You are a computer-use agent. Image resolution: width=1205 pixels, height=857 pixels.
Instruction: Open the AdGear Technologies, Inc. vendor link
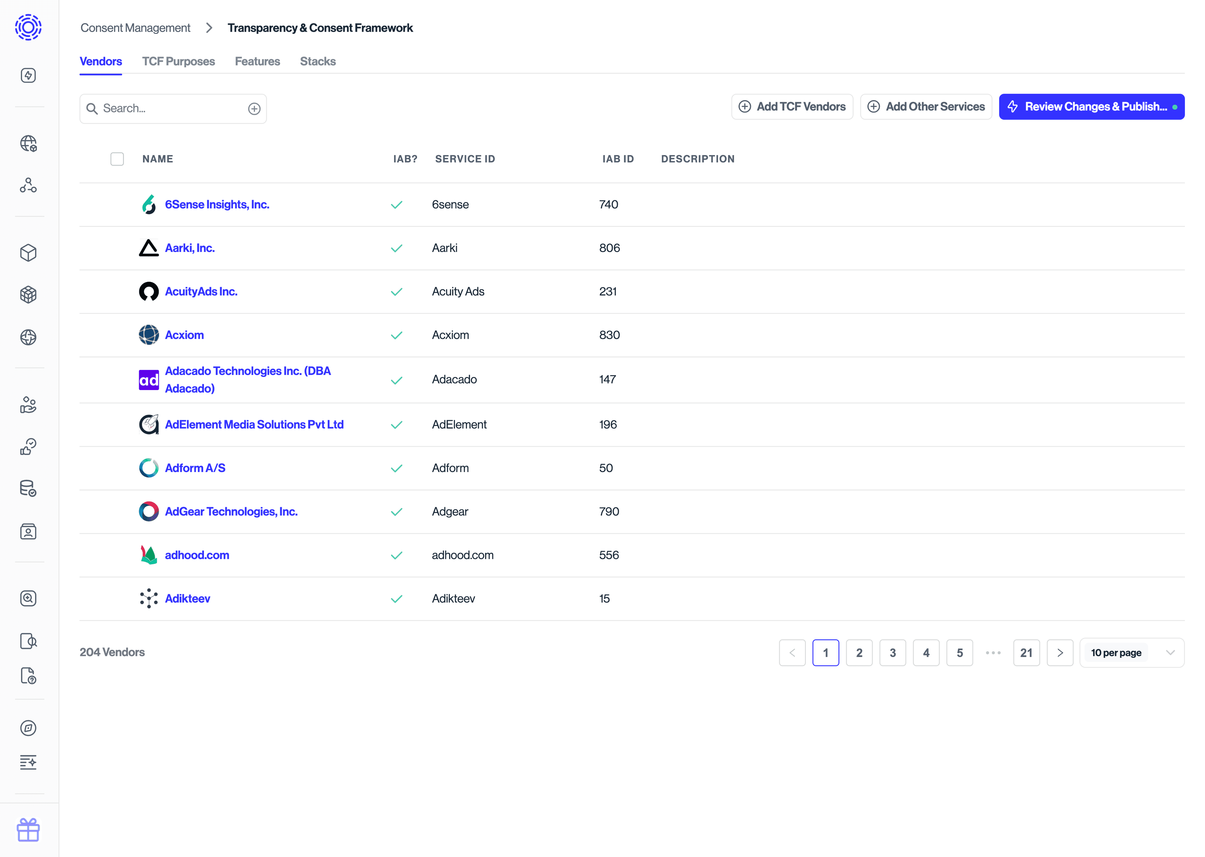pos(231,512)
